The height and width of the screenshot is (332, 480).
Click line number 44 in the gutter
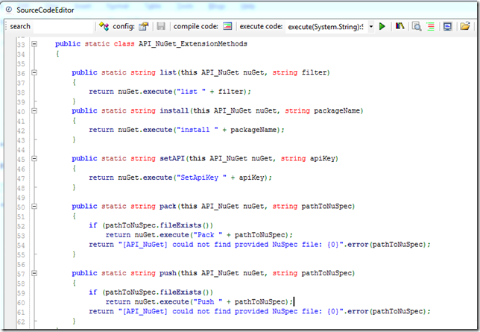coord(21,150)
